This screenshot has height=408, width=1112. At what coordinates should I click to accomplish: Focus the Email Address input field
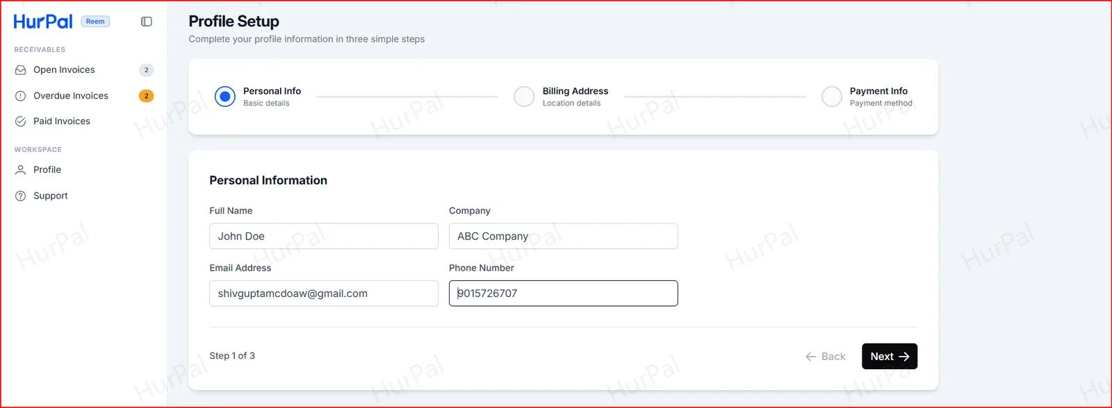coord(324,294)
